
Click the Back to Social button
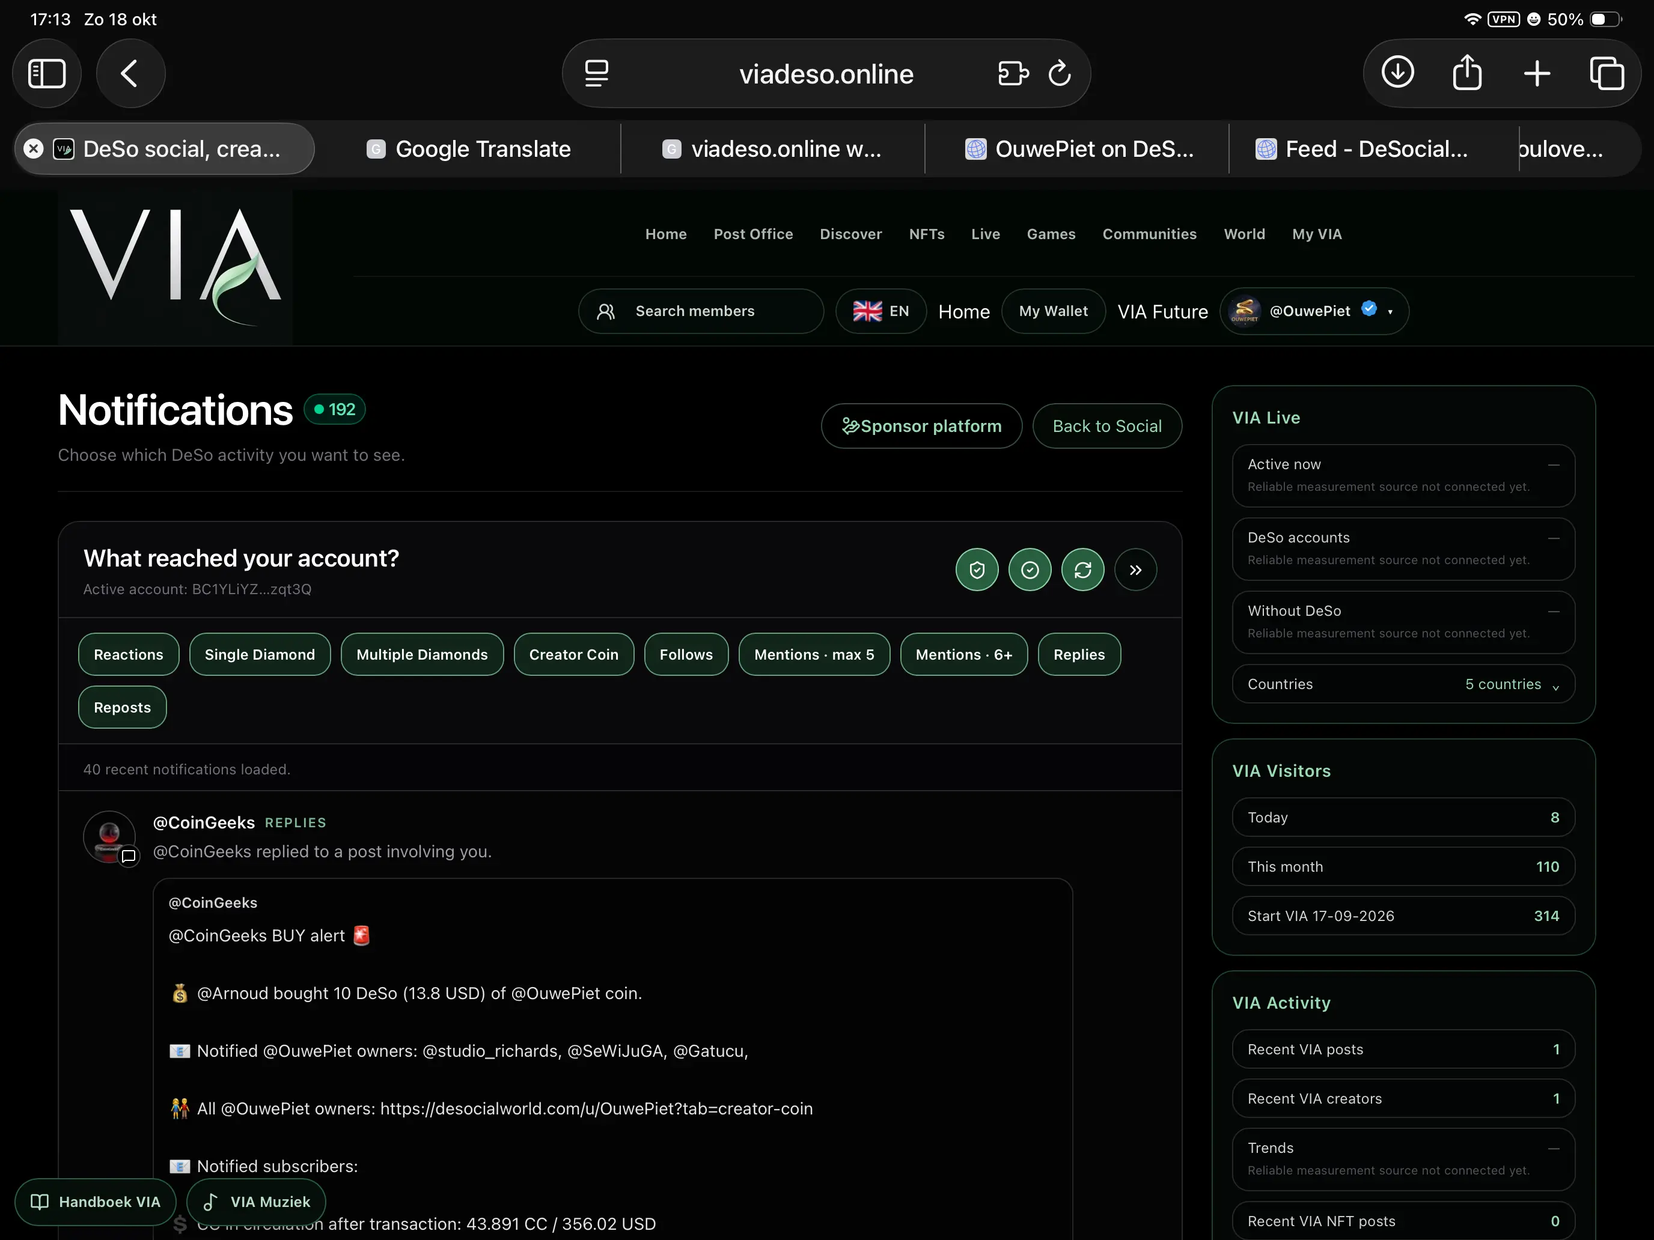click(1106, 426)
